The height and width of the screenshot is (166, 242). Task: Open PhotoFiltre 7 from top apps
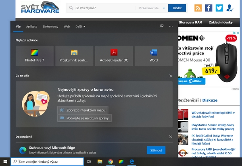35,56
